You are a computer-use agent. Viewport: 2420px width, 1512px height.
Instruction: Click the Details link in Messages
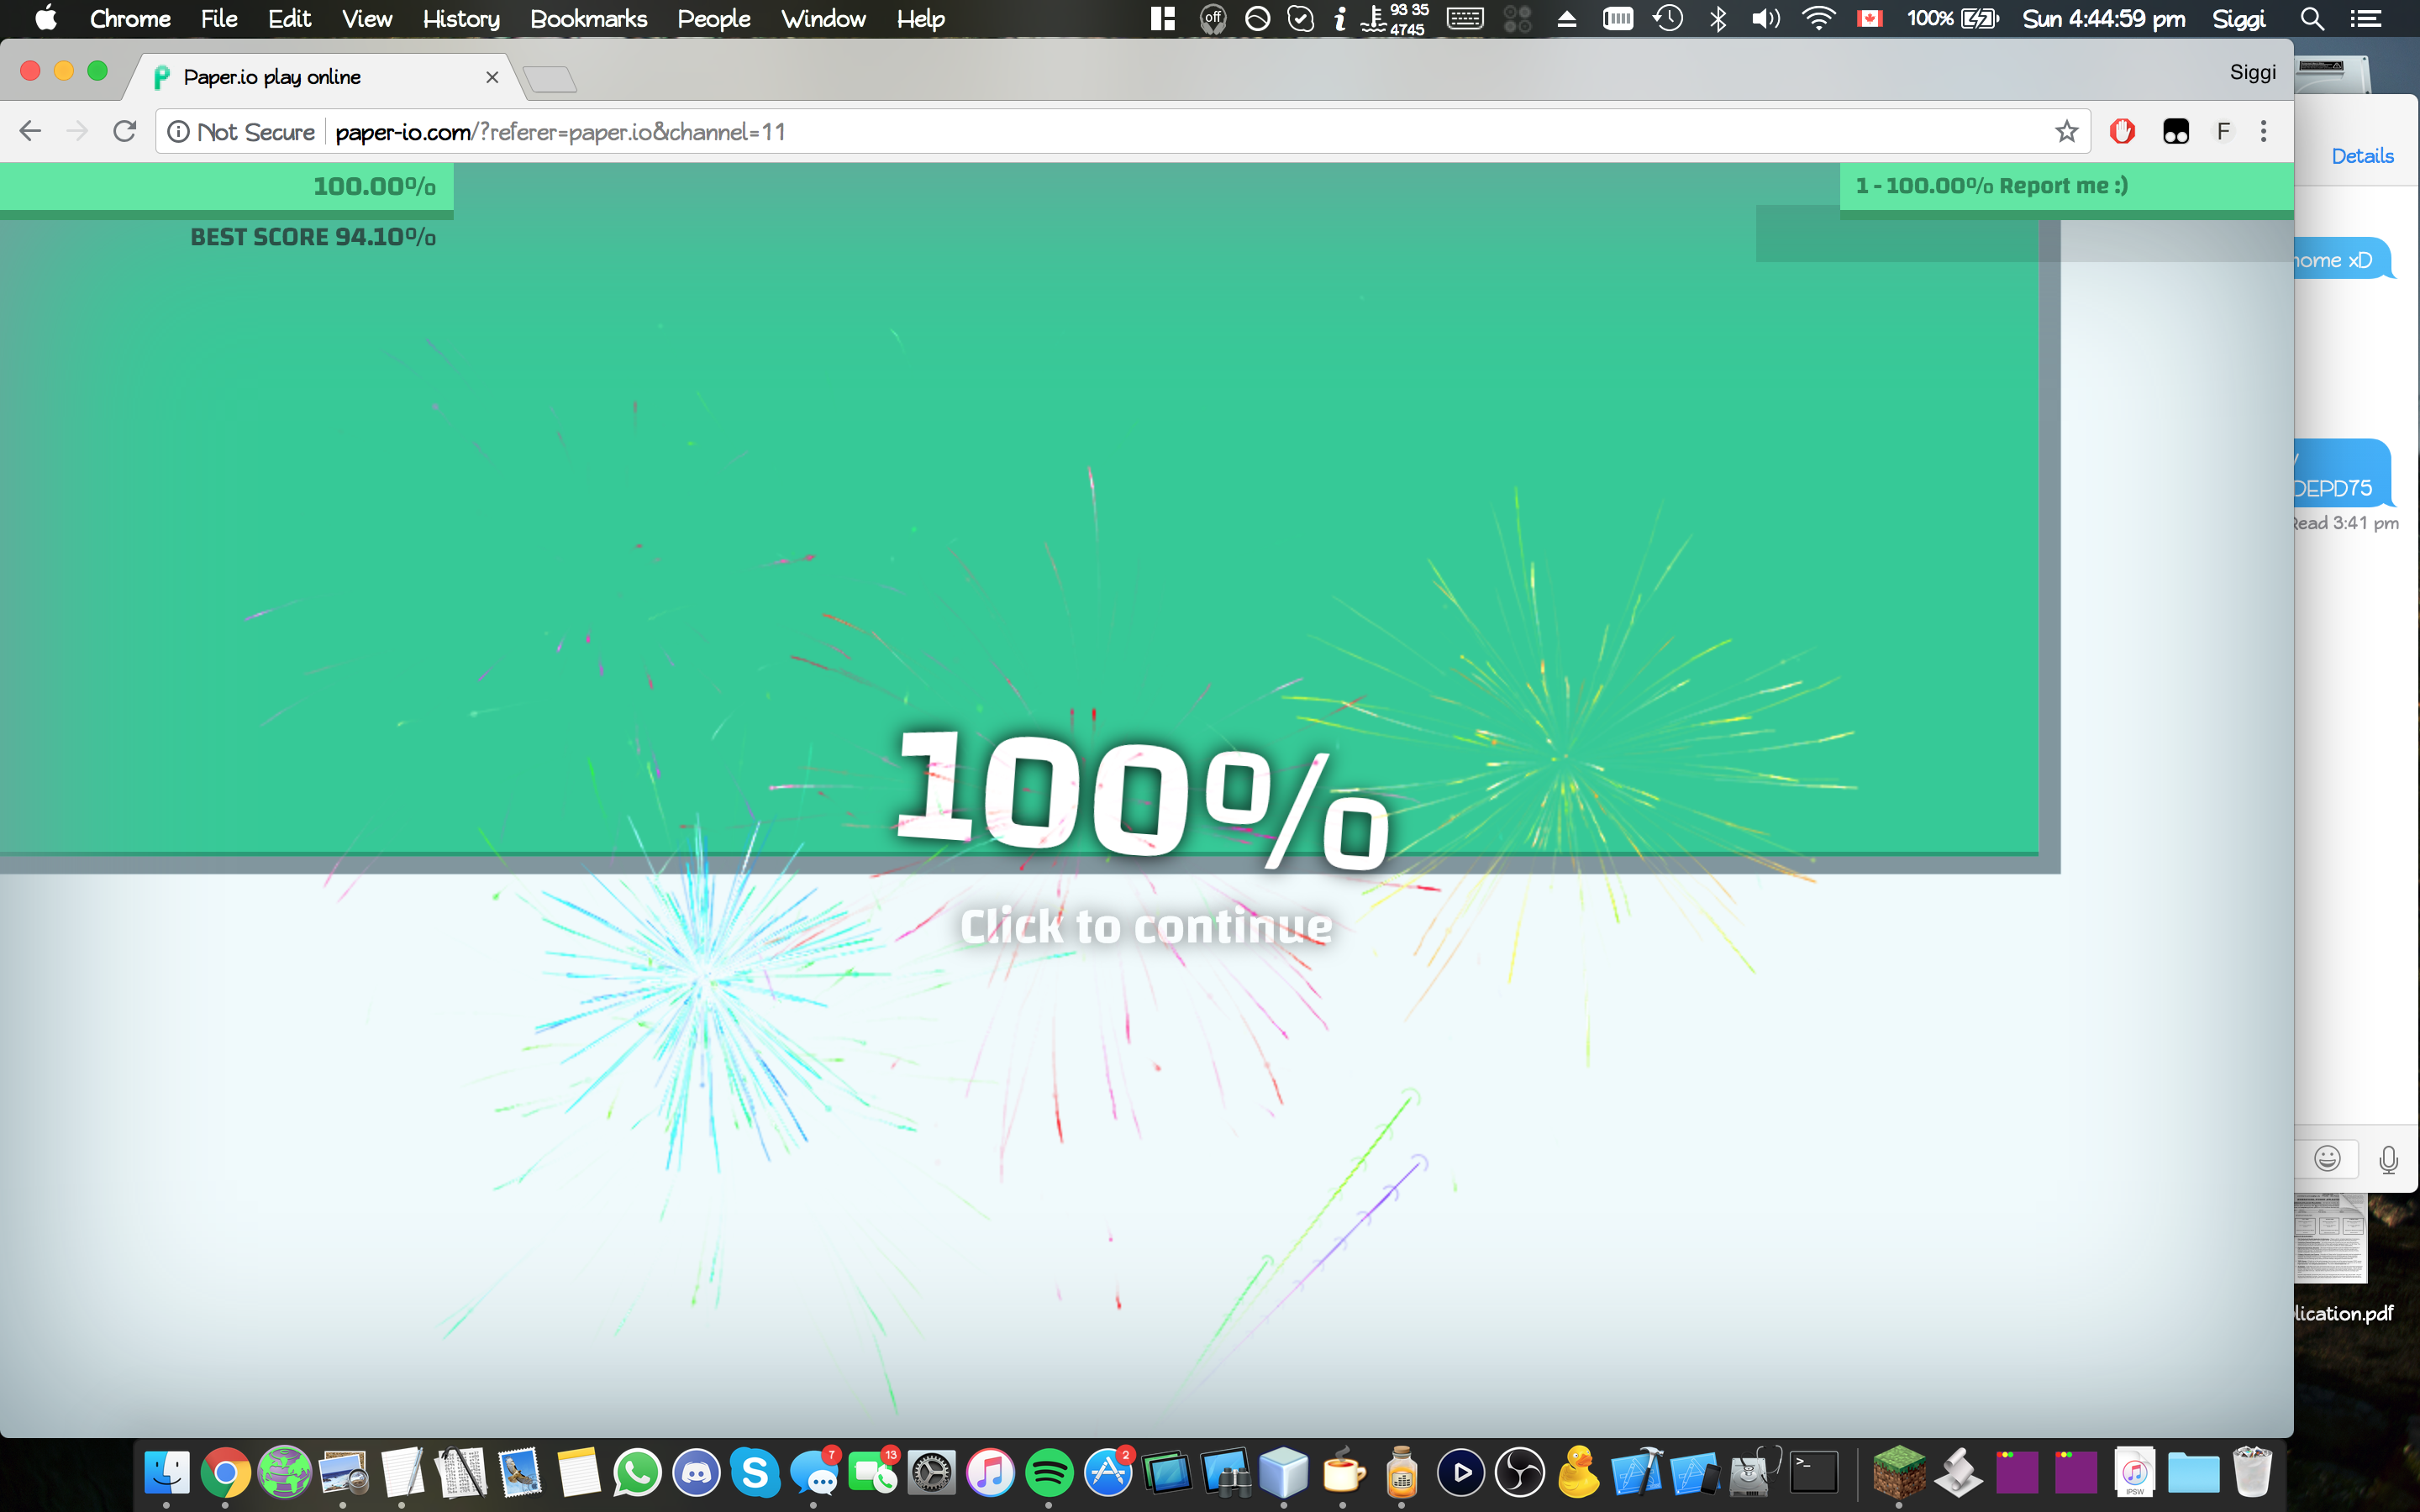pyautogui.click(x=2362, y=156)
